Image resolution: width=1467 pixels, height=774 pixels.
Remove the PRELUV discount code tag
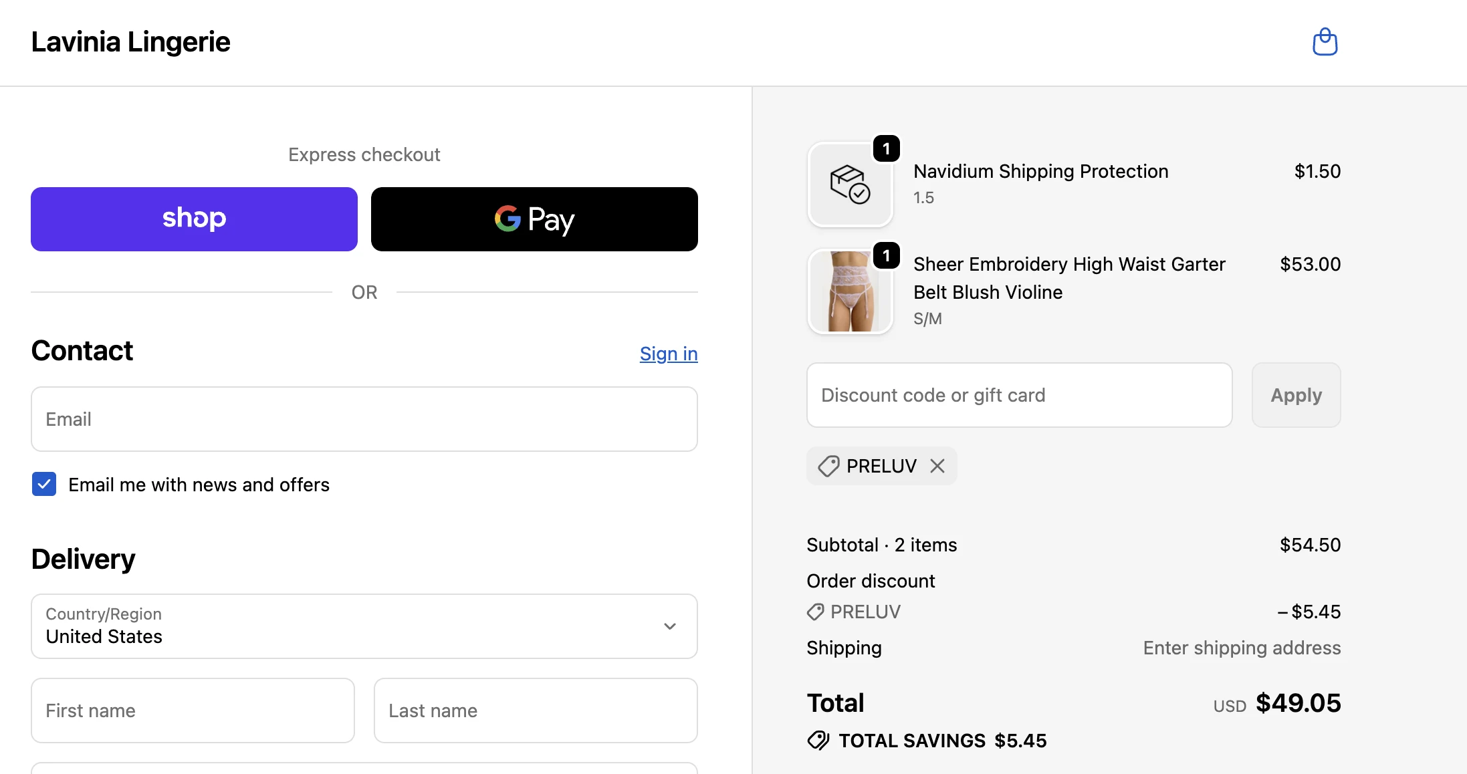pyautogui.click(x=937, y=466)
